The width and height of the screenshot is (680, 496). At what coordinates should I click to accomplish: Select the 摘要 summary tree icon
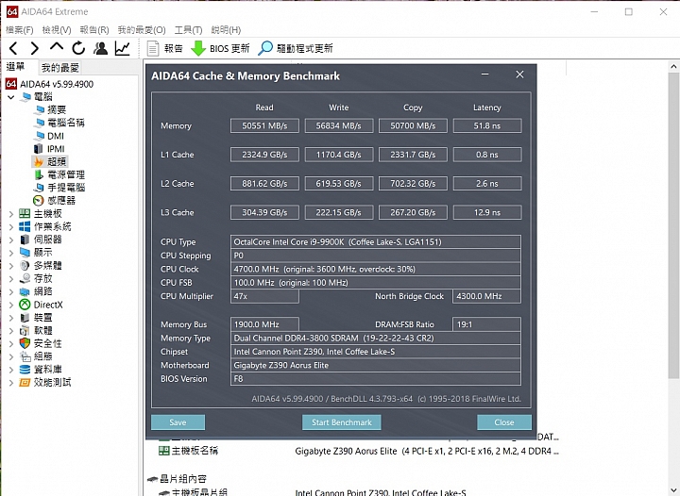click(40, 110)
